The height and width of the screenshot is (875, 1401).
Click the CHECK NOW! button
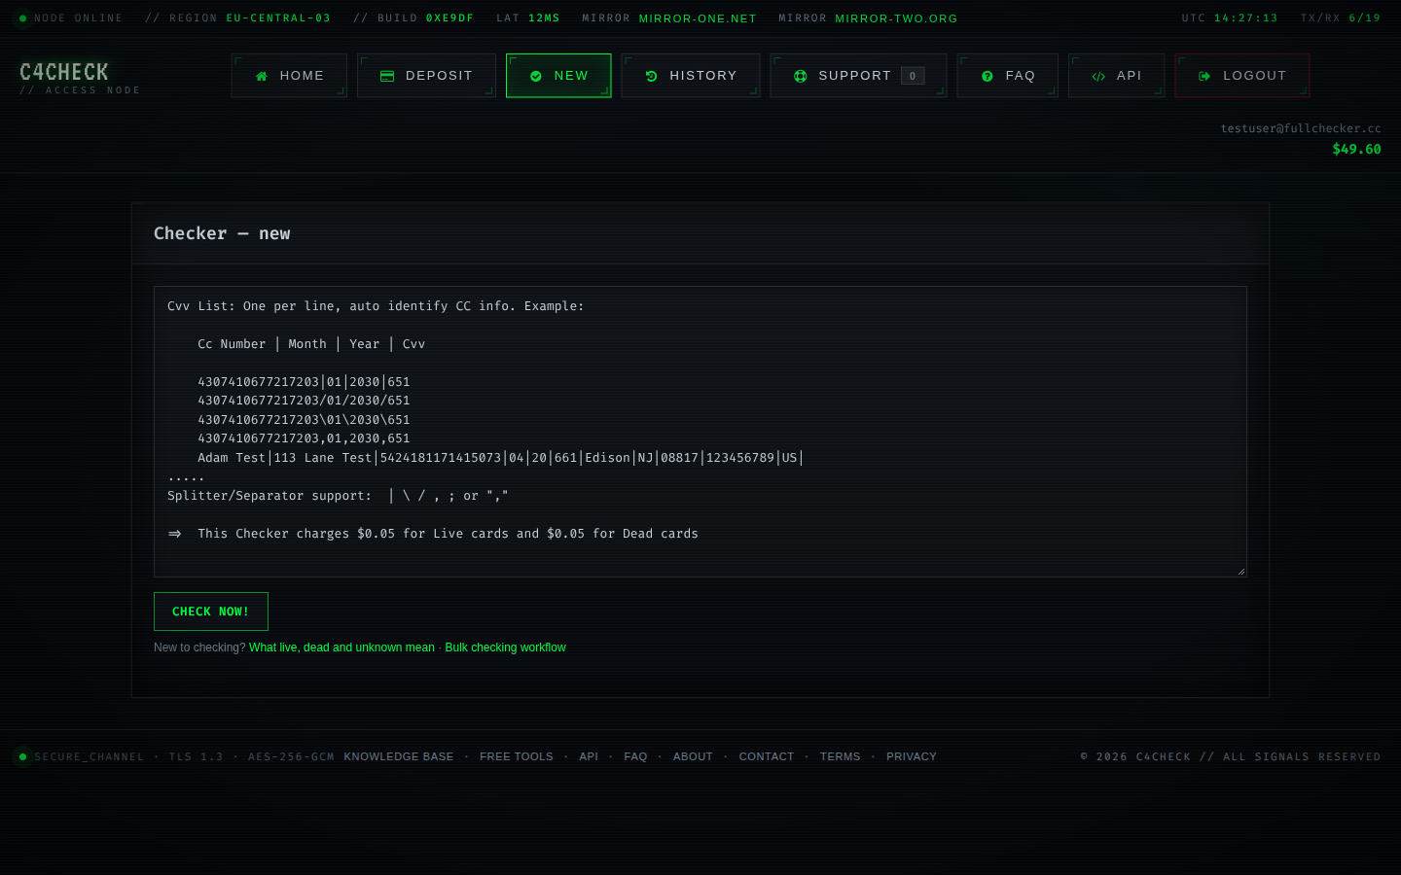(211, 612)
